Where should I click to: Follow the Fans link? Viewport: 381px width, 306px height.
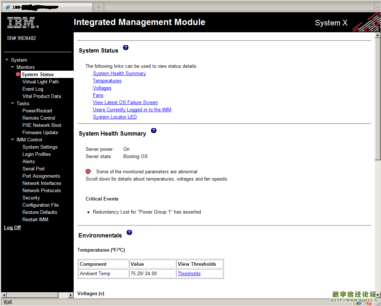click(x=98, y=95)
